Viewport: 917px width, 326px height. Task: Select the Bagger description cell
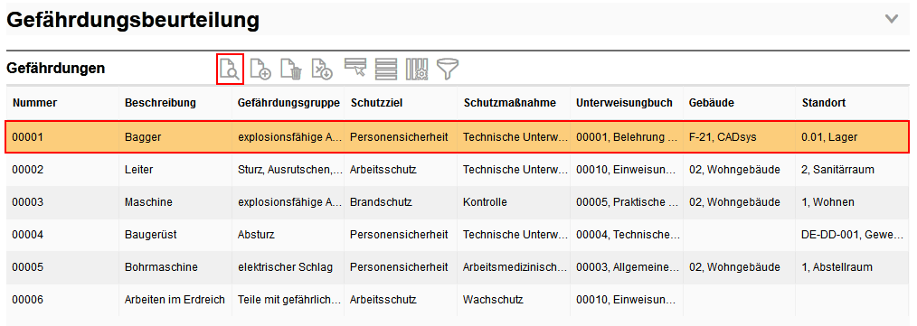(x=175, y=137)
